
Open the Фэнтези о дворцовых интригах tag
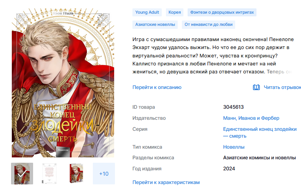[x=222, y=12]
